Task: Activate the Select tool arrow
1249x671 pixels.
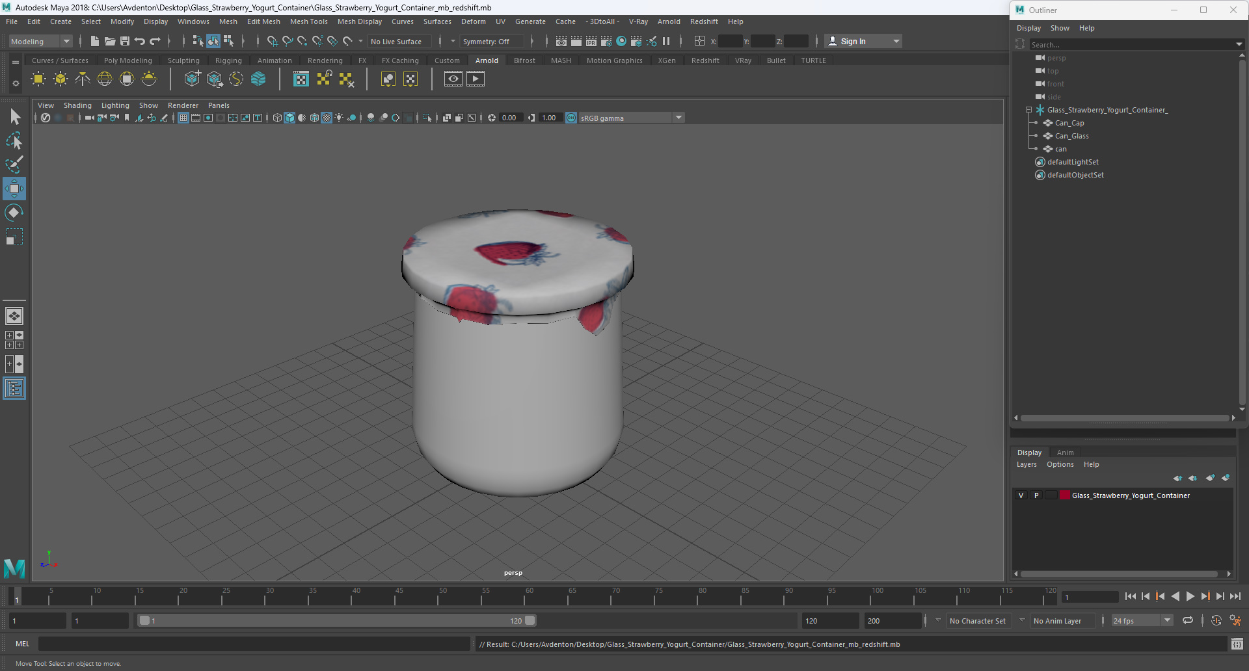Action: click(x=14, y=117)
